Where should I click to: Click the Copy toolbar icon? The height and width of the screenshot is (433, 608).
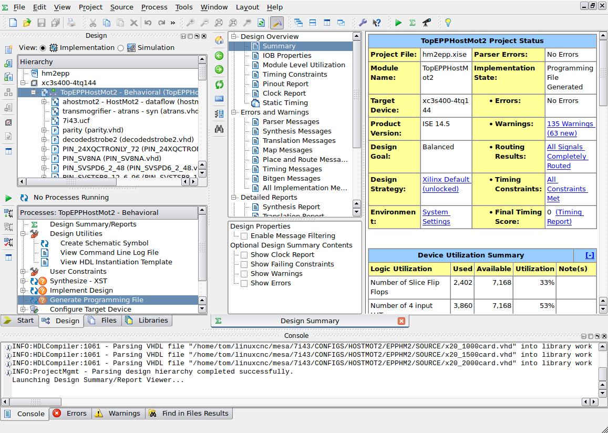[106, 23]
